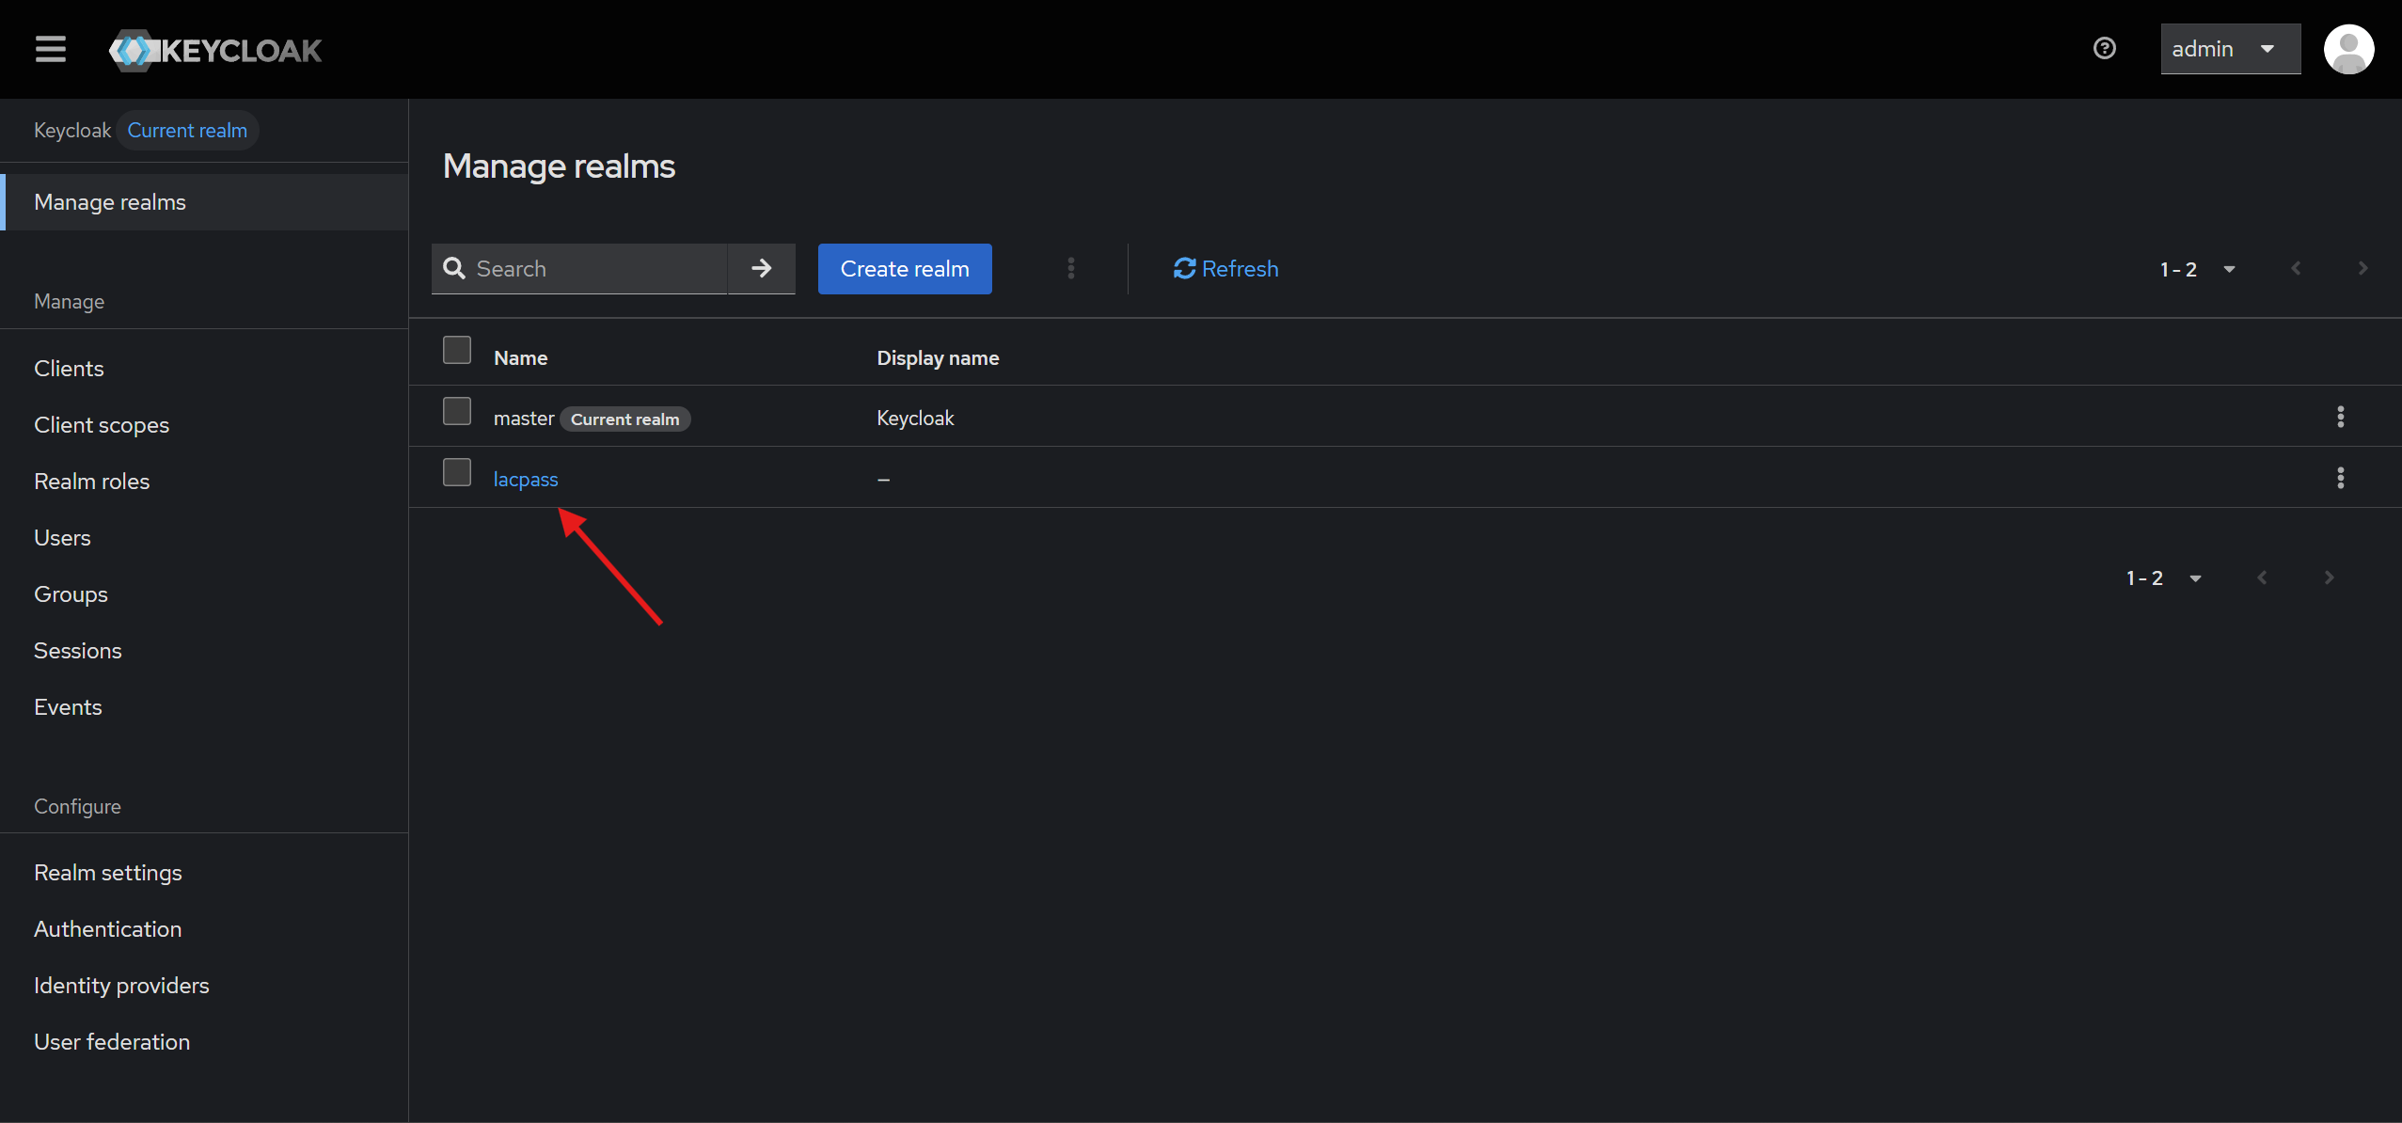The image size is (2402, 1123).
Task: Click bottom pagination previous page arrow
Action: [2262, 577]
